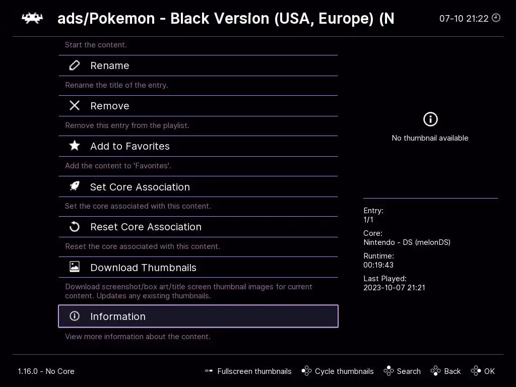Click the gamepad icon next to Cycle thumbnails
Viewport: 516px width, 387px height.
[306, 371]
